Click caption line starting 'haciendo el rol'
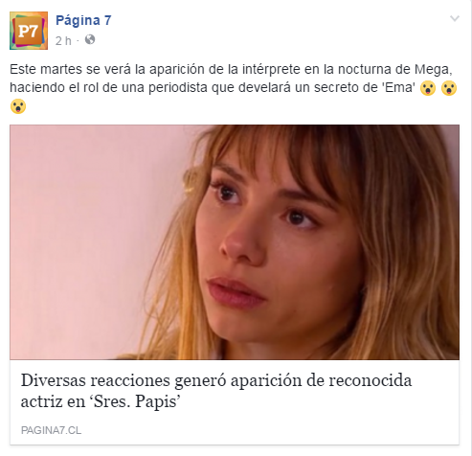The image size is (472, 456). 213,88
